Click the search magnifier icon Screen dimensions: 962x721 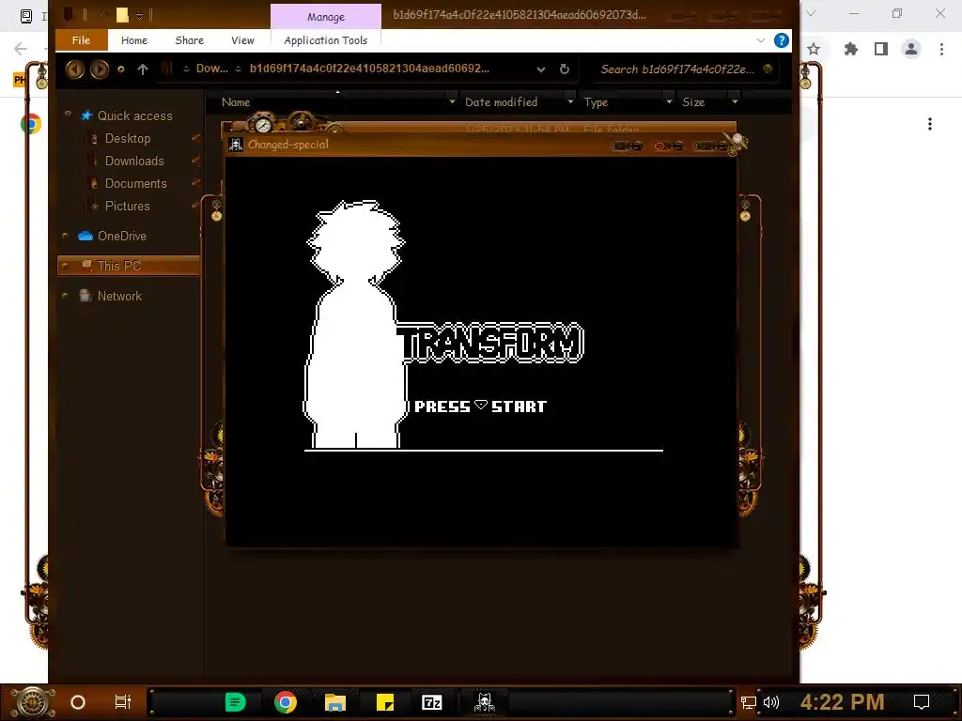768,69
